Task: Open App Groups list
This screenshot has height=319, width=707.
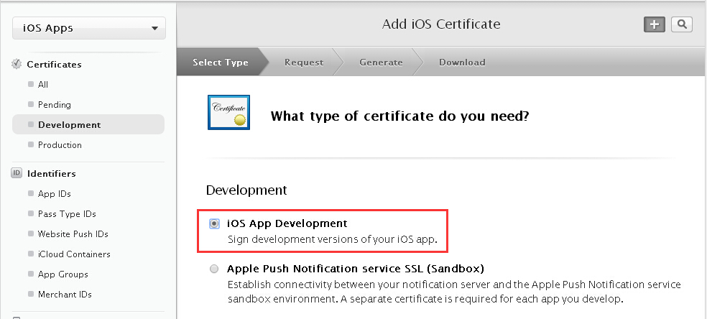Action: click(63, 274)
